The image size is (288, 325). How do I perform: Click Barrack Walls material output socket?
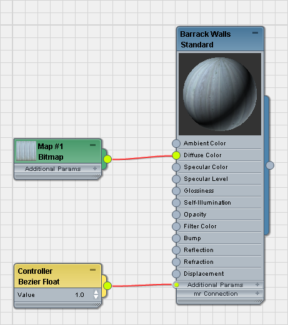(270, 165)
